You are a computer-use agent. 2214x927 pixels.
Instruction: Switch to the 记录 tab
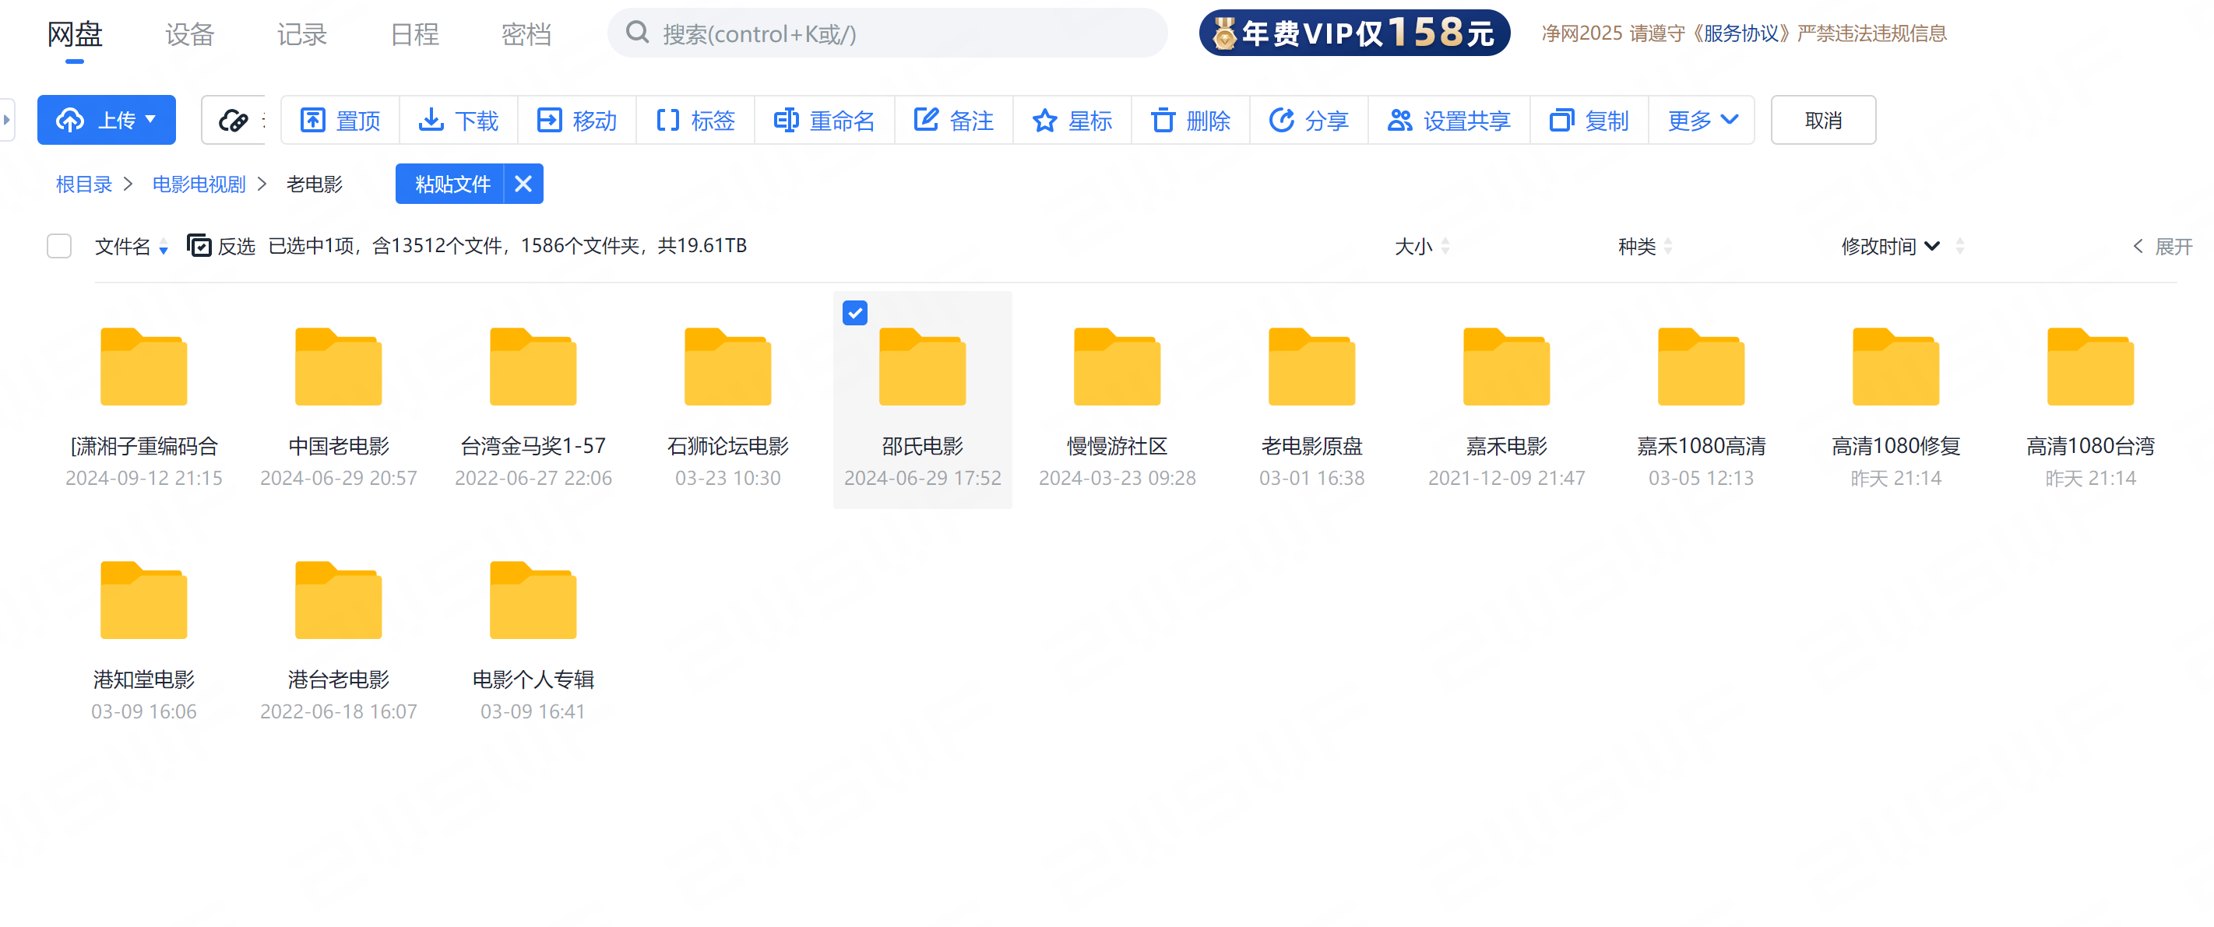pos(301,34)
